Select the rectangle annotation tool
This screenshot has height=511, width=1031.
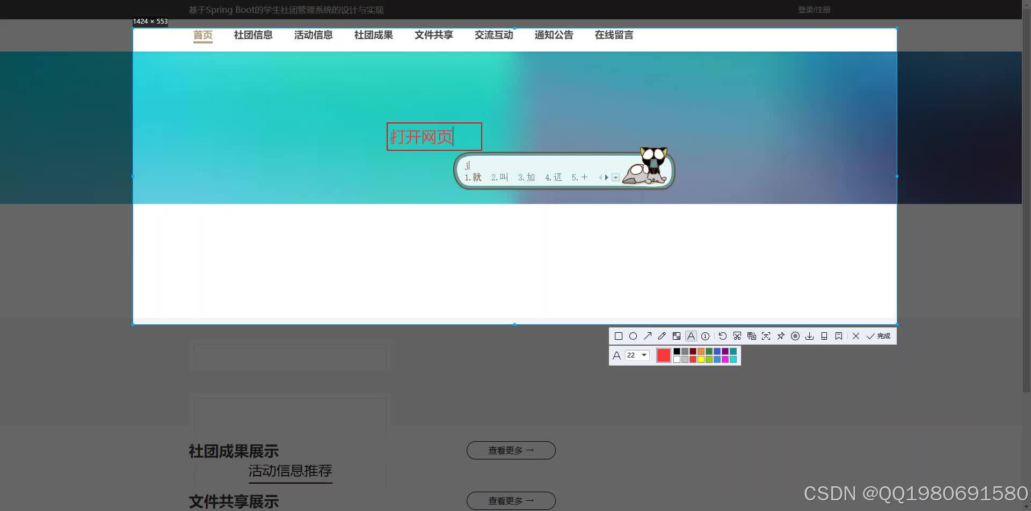(619, 335)
